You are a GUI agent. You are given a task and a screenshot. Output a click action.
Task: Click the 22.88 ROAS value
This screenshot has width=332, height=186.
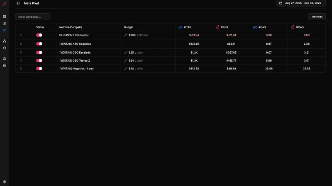[307, 69]
